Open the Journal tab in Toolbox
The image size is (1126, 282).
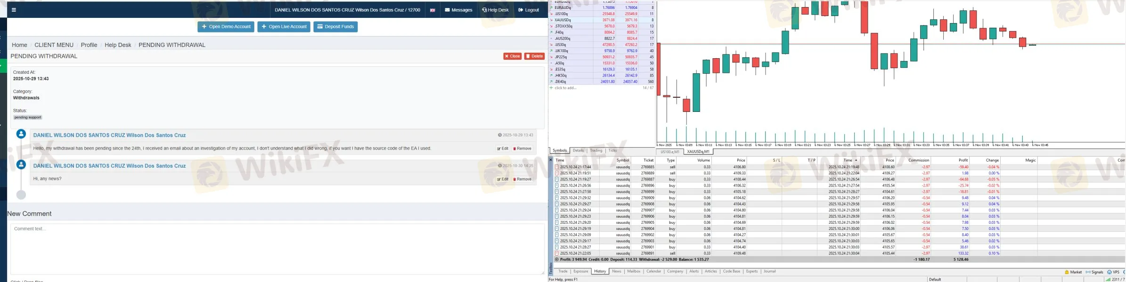[769, 272]
